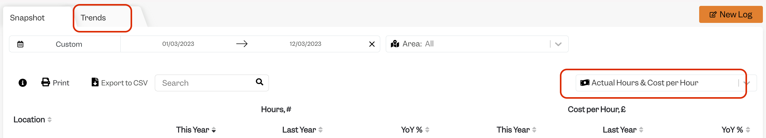The width and height of the screenshot is (766, 138).
Task: Sort Cost per Hour YoY % column
Action: coord(736,130)
